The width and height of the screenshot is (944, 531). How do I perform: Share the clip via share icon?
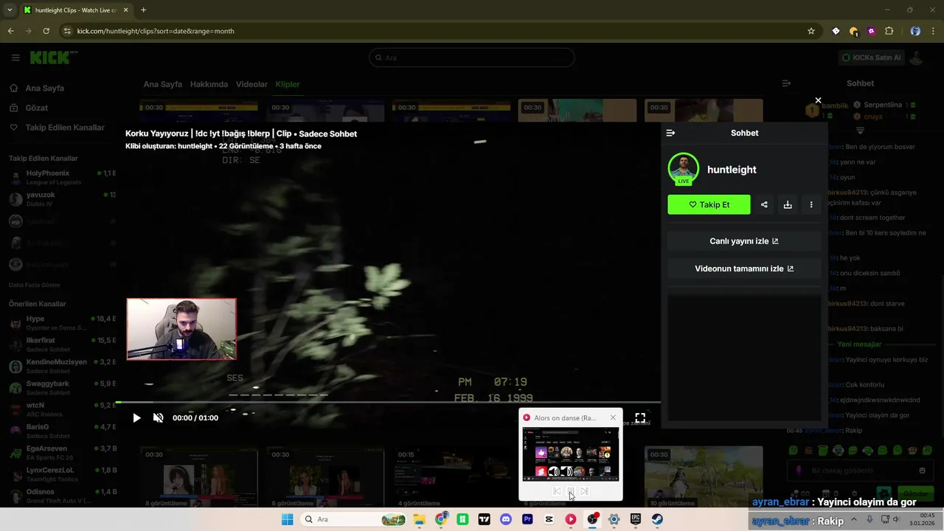(764, 205)
